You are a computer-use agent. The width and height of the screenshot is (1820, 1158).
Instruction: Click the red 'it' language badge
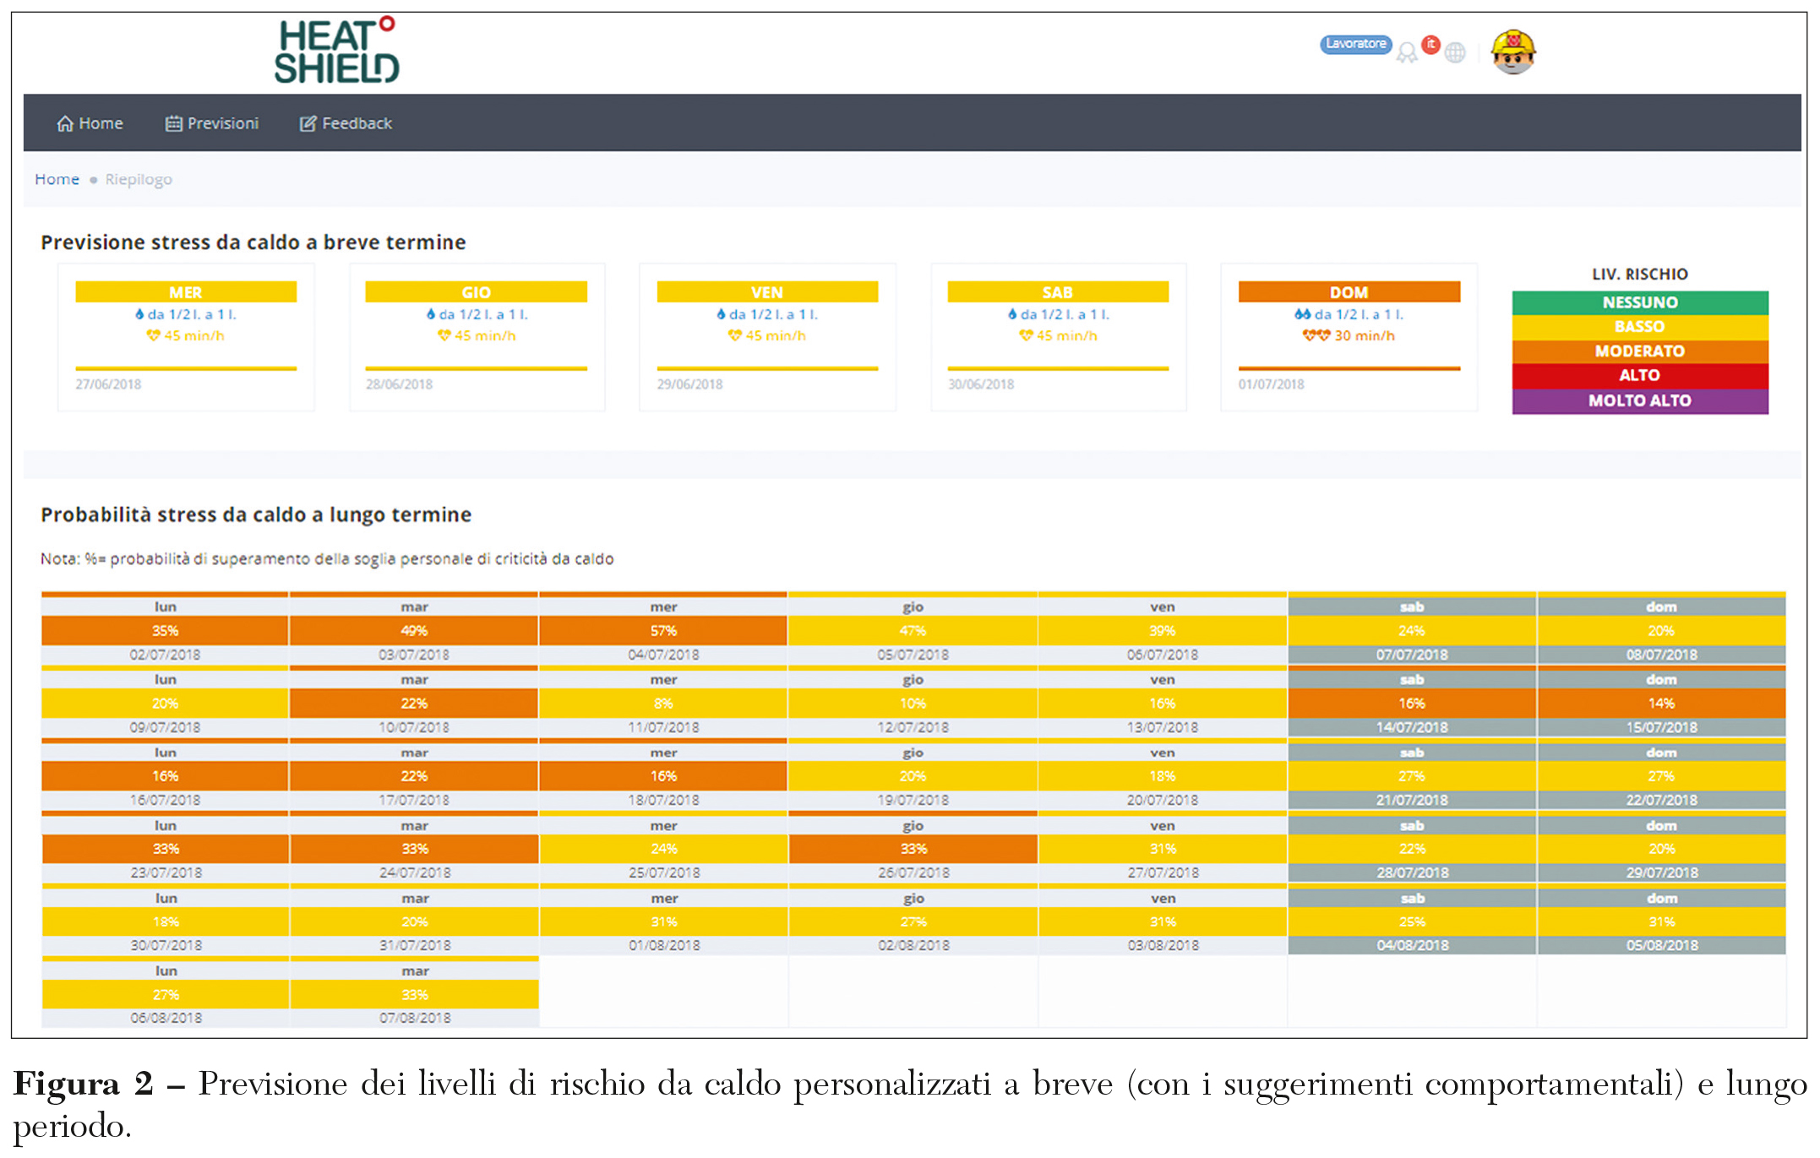point(1430,45)
